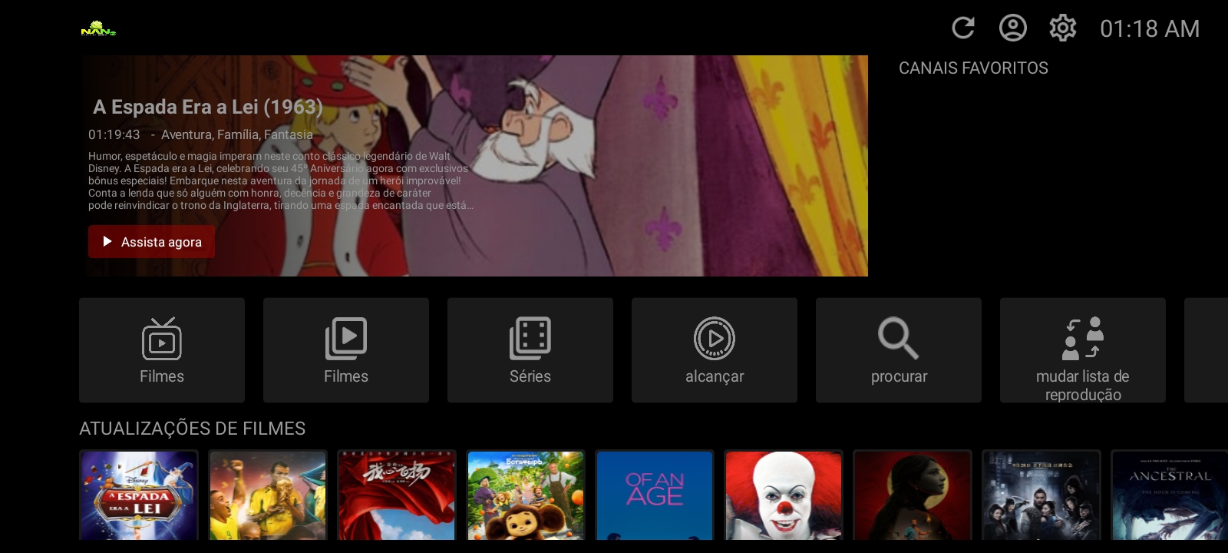Select the Of An Age poster
1228x553 pixels.
tap(655, 495)
